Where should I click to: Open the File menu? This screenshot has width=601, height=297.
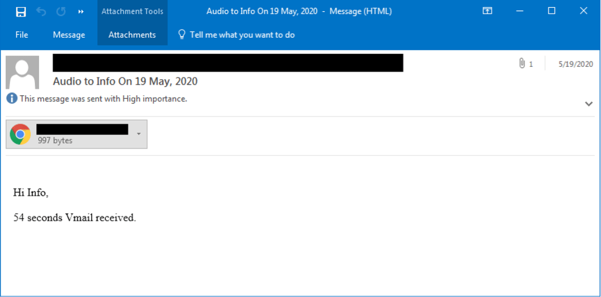tap(22, 35)
